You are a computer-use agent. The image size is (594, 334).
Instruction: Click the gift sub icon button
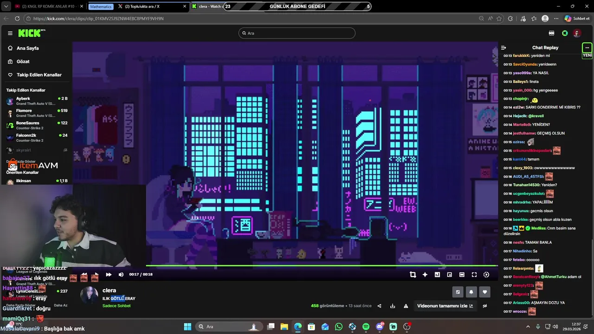(x=458, y=292)
